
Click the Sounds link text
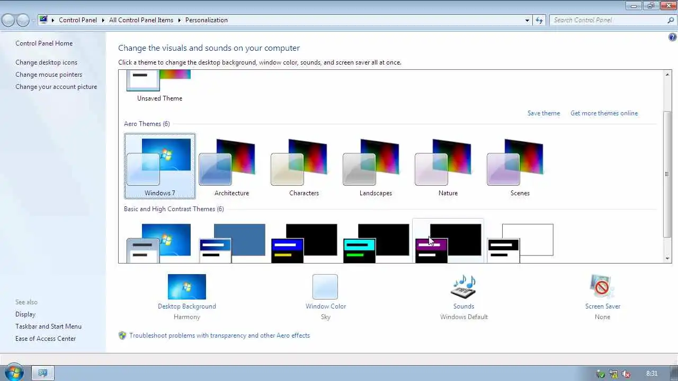(x=463, y=306)
